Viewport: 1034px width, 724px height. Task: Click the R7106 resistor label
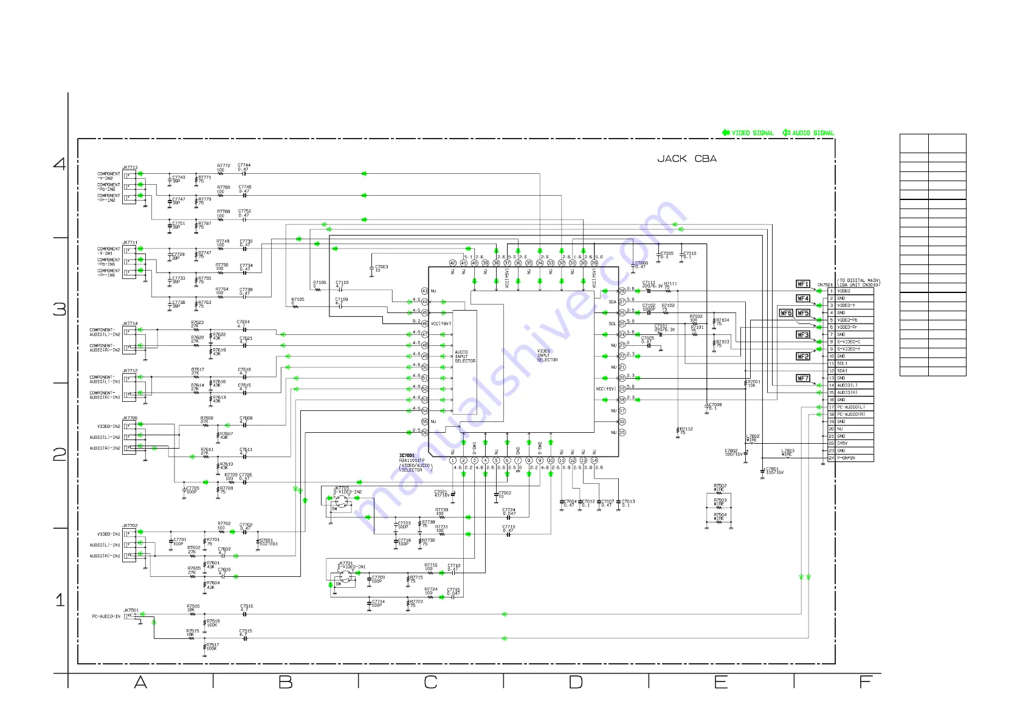coord(320,283)
